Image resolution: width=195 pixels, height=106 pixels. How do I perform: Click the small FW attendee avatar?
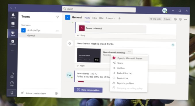(173, 45)
